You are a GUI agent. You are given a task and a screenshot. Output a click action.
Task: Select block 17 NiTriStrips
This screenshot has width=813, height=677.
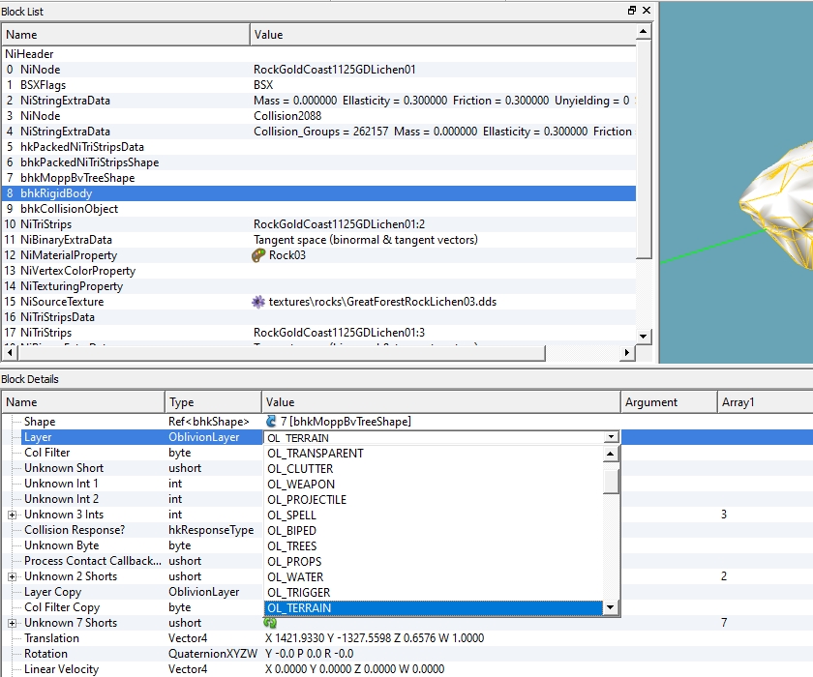pos(318,333)
